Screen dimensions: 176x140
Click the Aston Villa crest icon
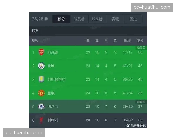click(41, 79)
